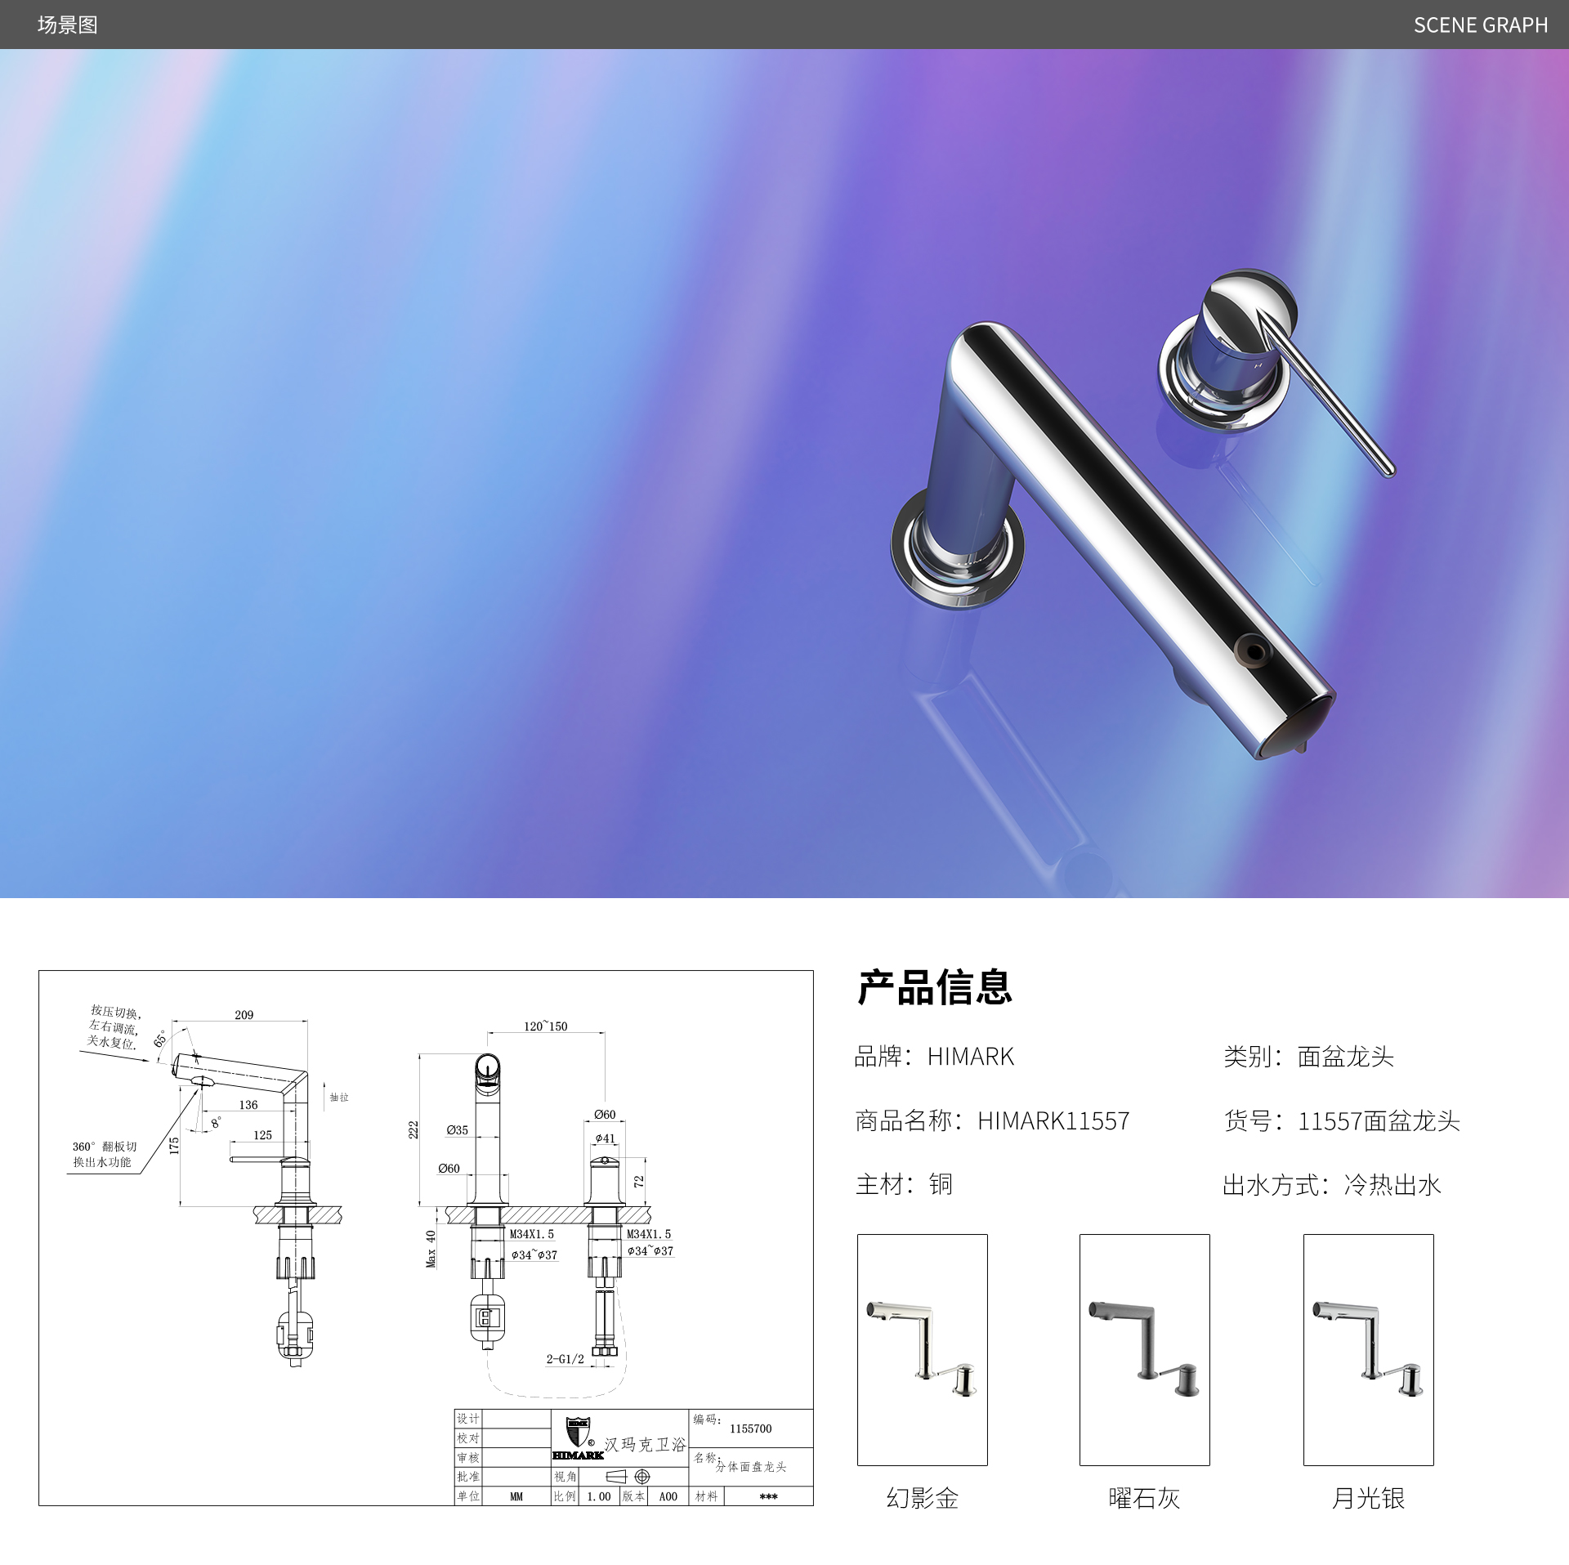Click the 产品信息 heading
1569x1565 pixels.
935,987
